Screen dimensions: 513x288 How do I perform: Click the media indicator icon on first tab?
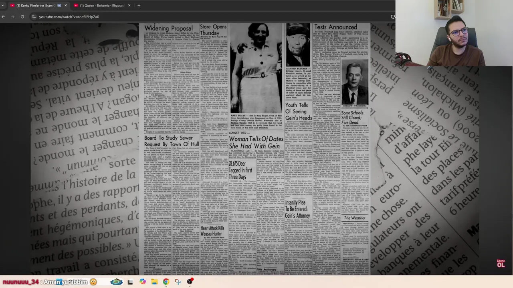click(x=59, y=5)
